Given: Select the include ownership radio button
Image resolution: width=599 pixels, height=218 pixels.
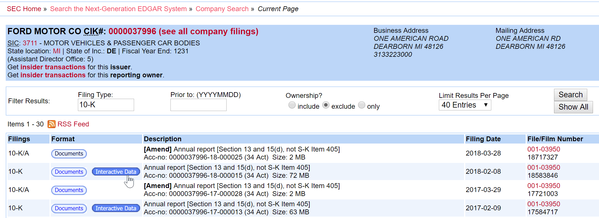Looking at the screenshot, I should point(292,105).
